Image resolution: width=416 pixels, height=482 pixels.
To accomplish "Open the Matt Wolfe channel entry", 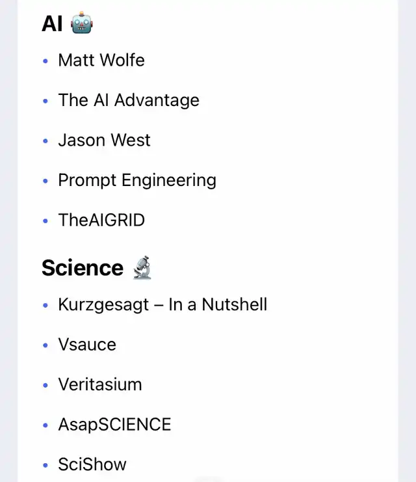I will 101,60.
